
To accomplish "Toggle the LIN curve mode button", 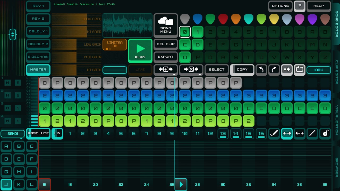I will click(x=57, y=133).
